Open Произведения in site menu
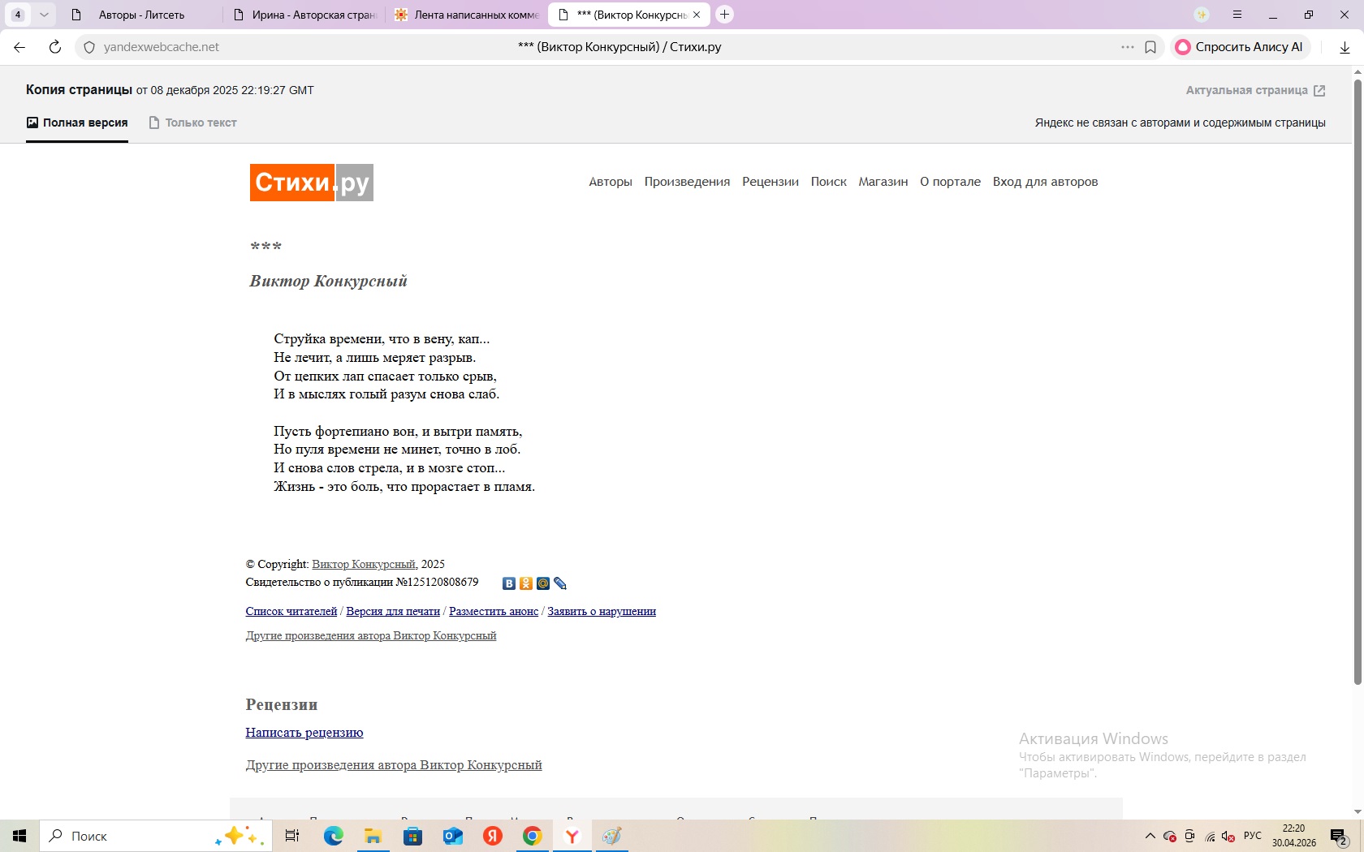Viewport: 1364px width, 852px height. (687, 182)
